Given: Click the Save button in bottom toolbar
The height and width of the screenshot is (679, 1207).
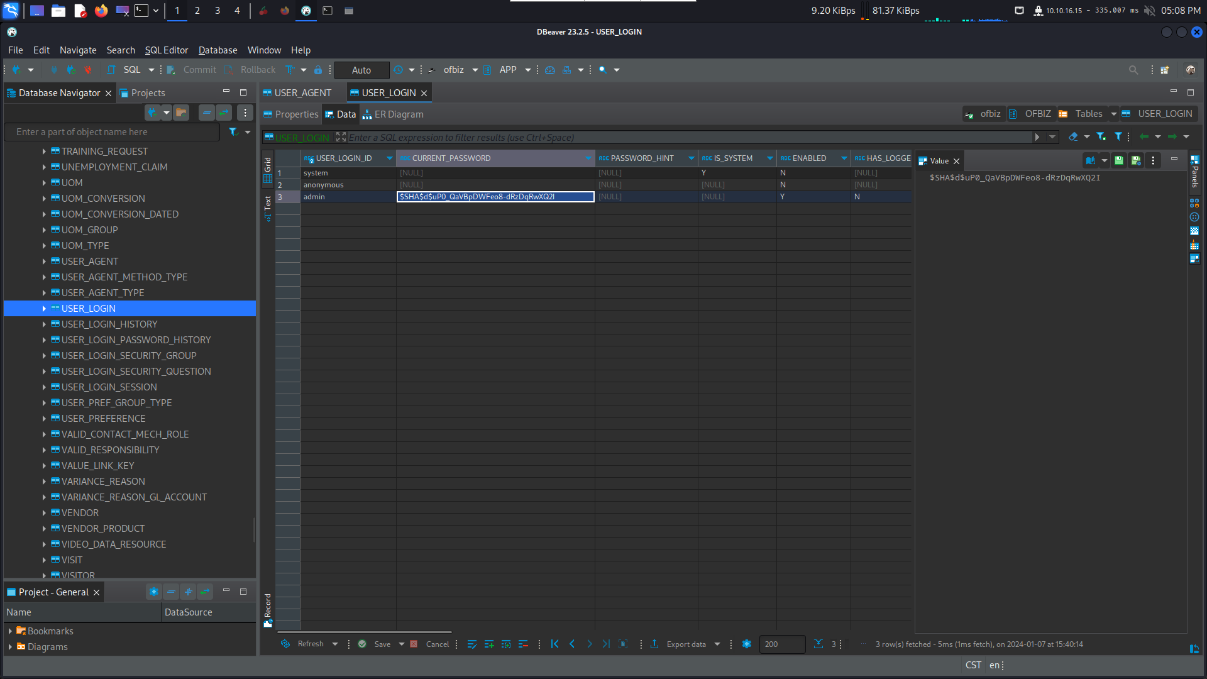Looking at the screenshot, I should tap(375, 644).
